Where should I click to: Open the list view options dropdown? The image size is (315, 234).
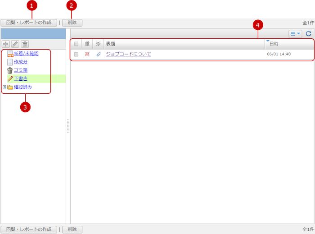[295, 34]
